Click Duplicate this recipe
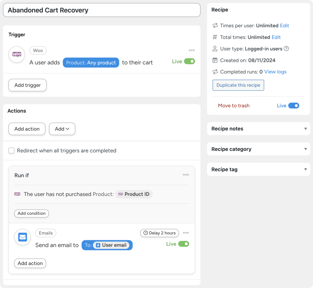The height and width of the screenshot is (288, 313). pyautogui.click(x=238, y=85)
